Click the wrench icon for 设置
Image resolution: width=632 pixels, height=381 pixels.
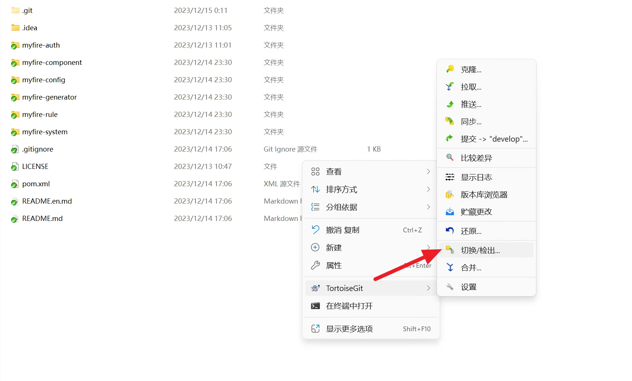pyautogui.click(x=450, y=287)
